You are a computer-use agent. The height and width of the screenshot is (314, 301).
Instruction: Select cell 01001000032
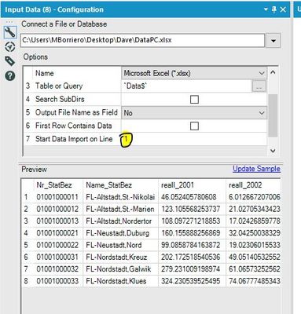pyautogui.click(x=57, y=269)
